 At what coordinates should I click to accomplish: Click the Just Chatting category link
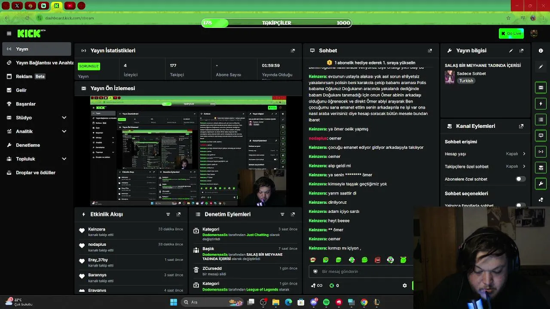(257, 235)
